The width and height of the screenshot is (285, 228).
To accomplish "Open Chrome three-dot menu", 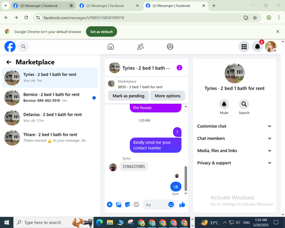I will coord(279,18).
